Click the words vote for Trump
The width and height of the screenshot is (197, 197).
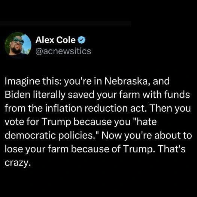coord(38,122)
